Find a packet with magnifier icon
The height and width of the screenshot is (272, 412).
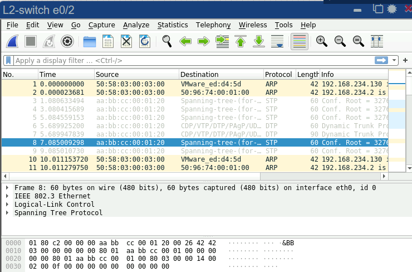[x=167, y=41]
